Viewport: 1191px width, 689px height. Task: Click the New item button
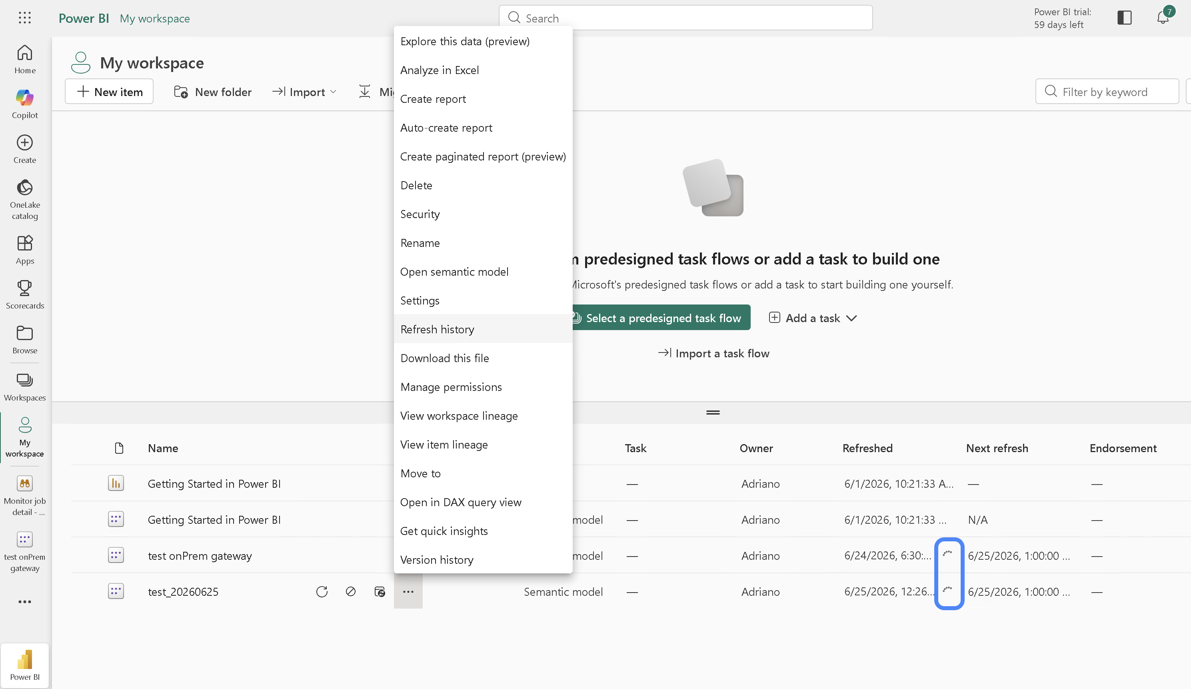[x=109, y=92]
